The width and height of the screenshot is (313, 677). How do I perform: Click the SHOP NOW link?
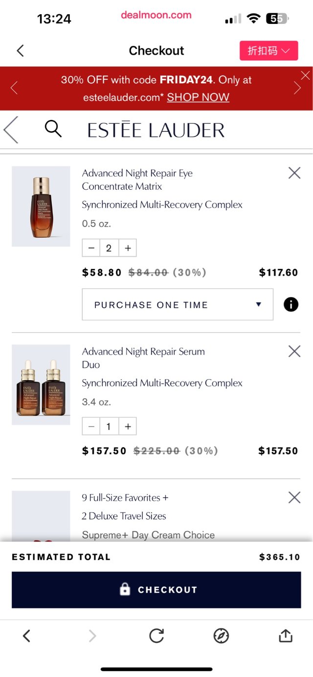(198, 97)
